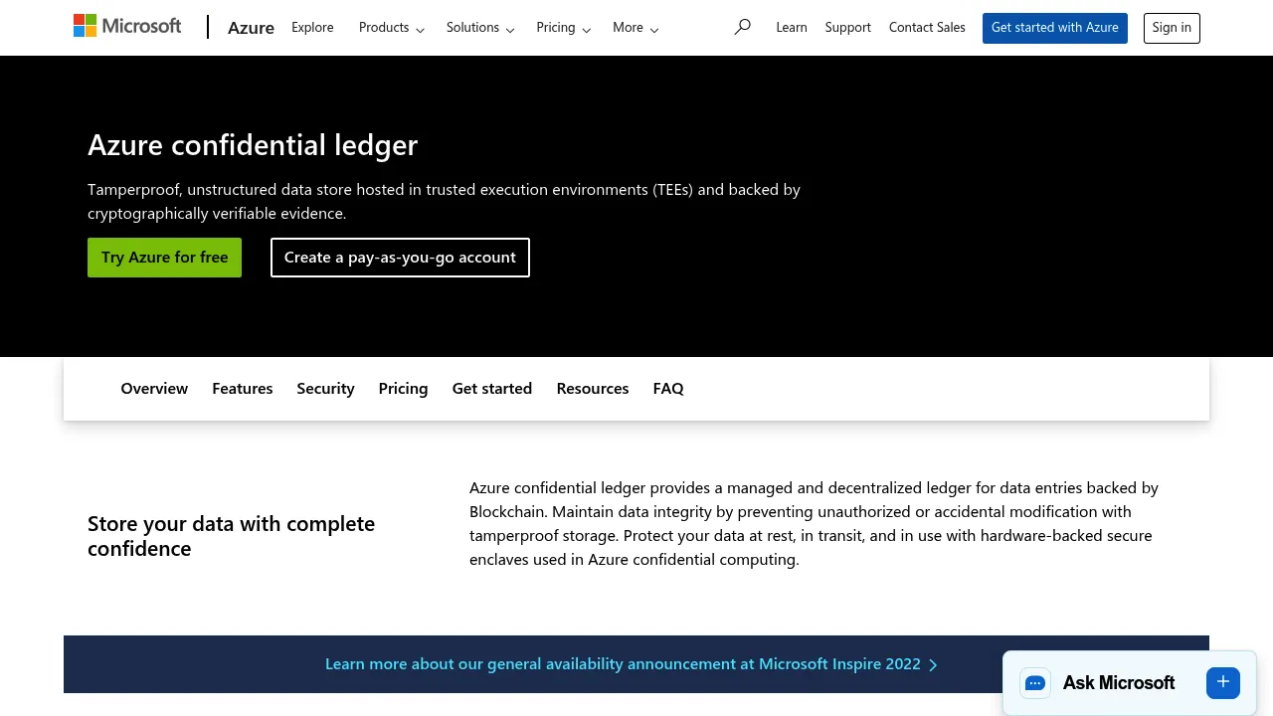Click the Ask Microsoft label
The height and width of the screenshot is (716, 1273).
click(1119, 683)
